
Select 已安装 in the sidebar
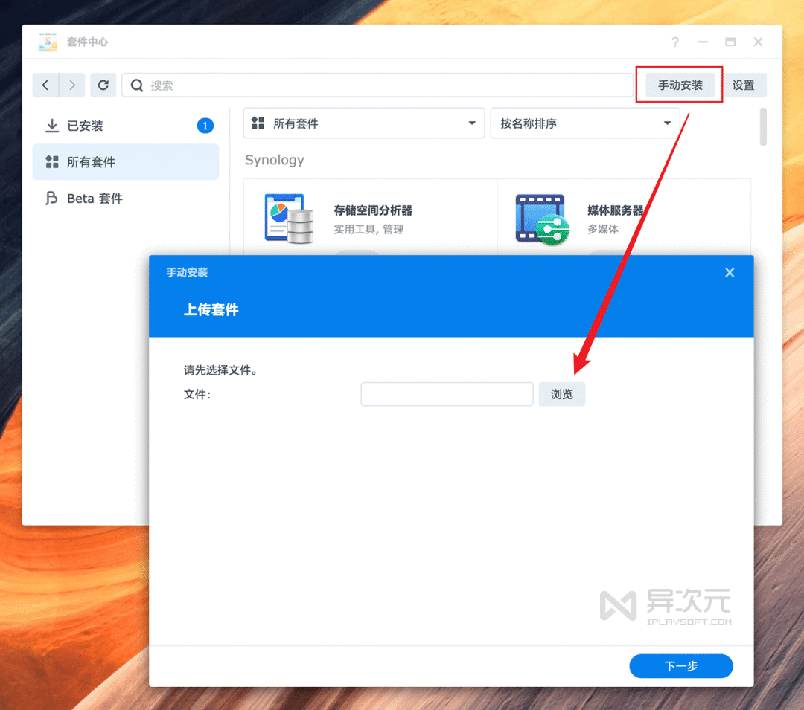[89, 125]
